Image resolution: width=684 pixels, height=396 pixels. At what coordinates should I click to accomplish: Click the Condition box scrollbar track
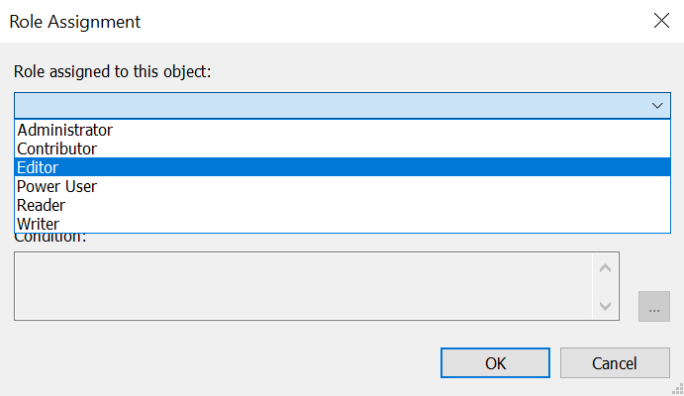coord(606,285)
